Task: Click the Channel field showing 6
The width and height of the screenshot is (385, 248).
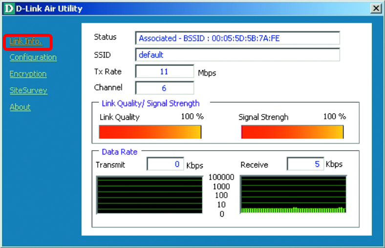Action: [165, 88]
